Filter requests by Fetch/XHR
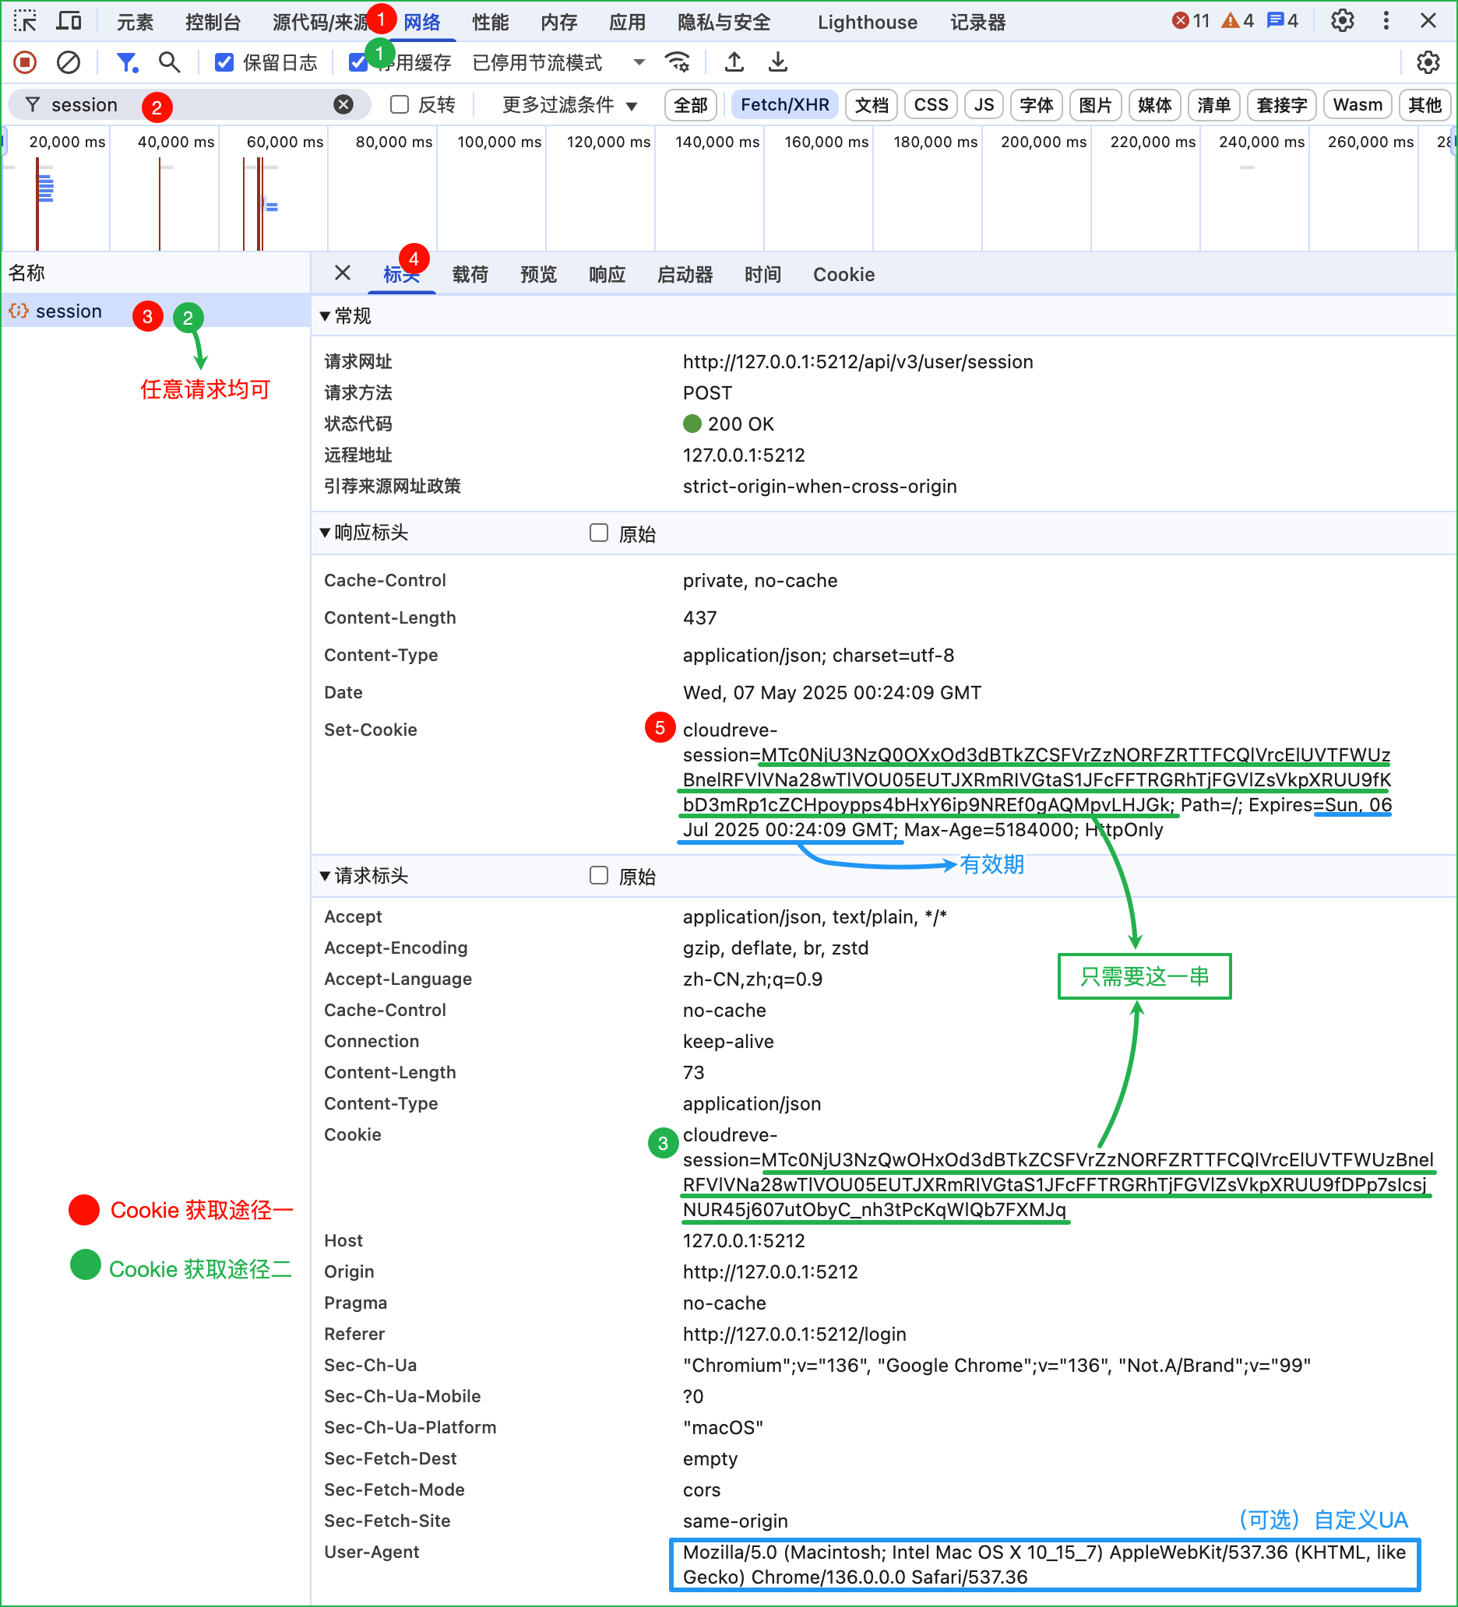Viewport: 1458px width, 1607px height. click(784, 104)
